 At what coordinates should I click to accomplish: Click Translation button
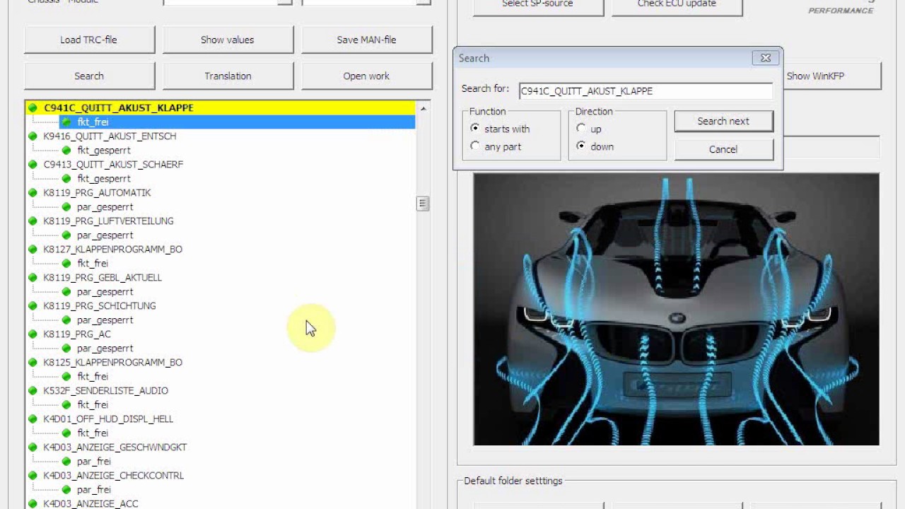coord(228,76)
